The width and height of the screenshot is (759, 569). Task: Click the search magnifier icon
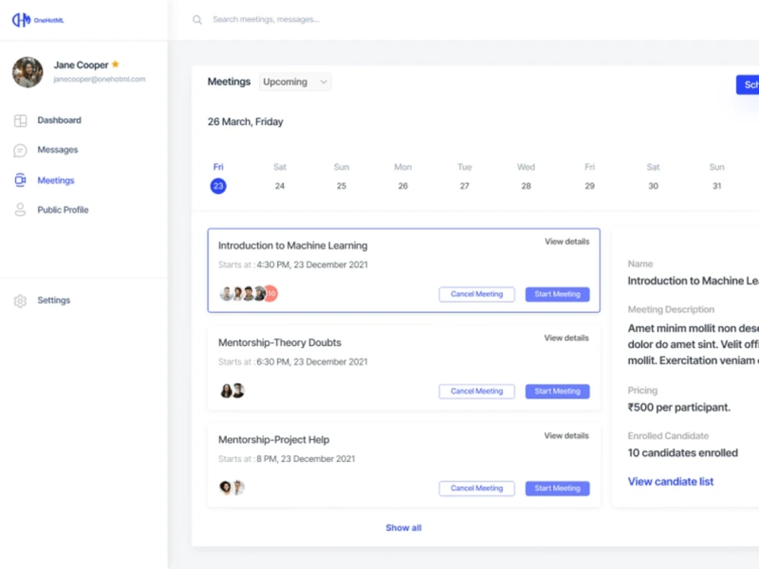pyautogui.click(x=197, y=20)
